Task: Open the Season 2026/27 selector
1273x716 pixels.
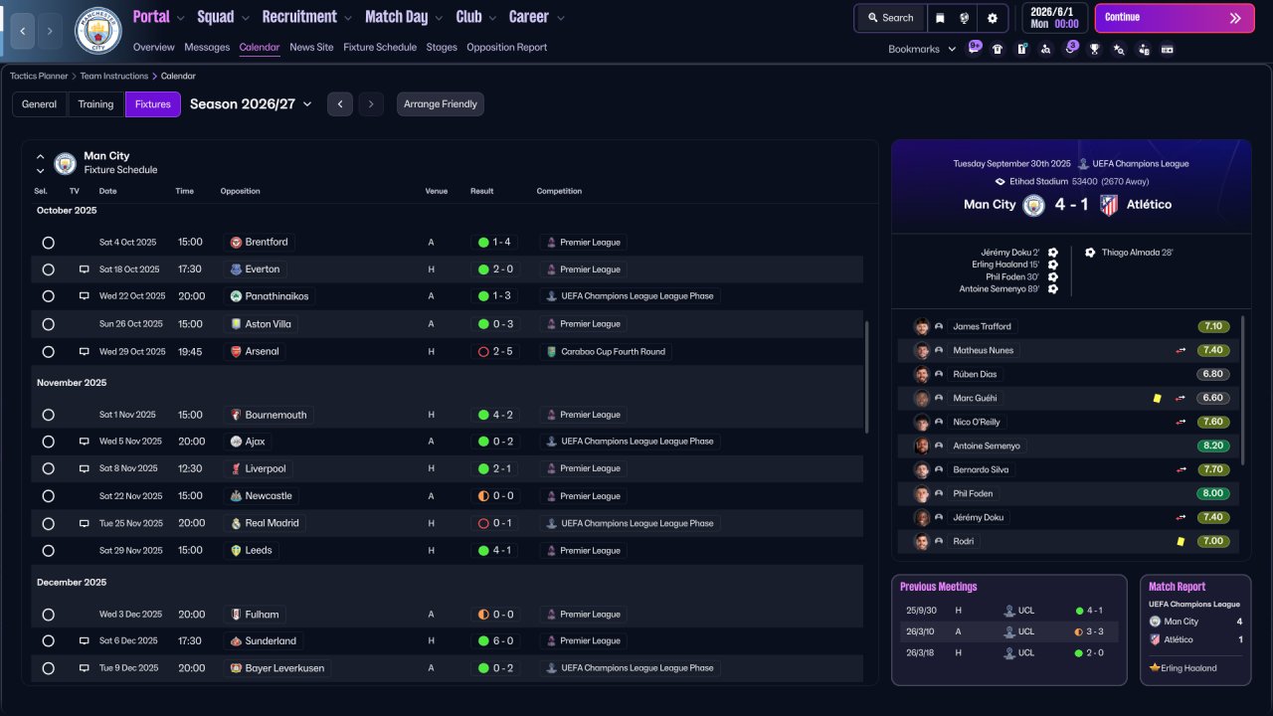Action: point(251,104)
